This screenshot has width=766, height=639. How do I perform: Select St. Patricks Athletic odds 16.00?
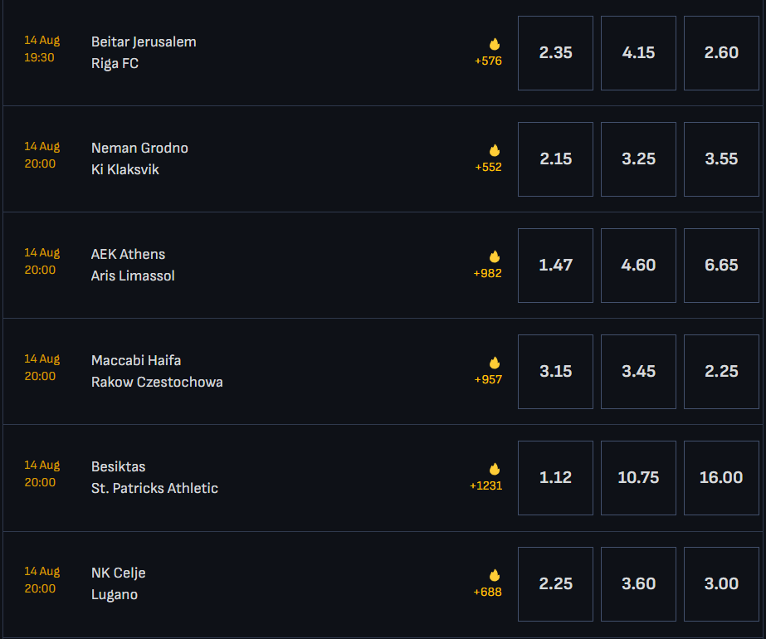(x=721, y=478)
